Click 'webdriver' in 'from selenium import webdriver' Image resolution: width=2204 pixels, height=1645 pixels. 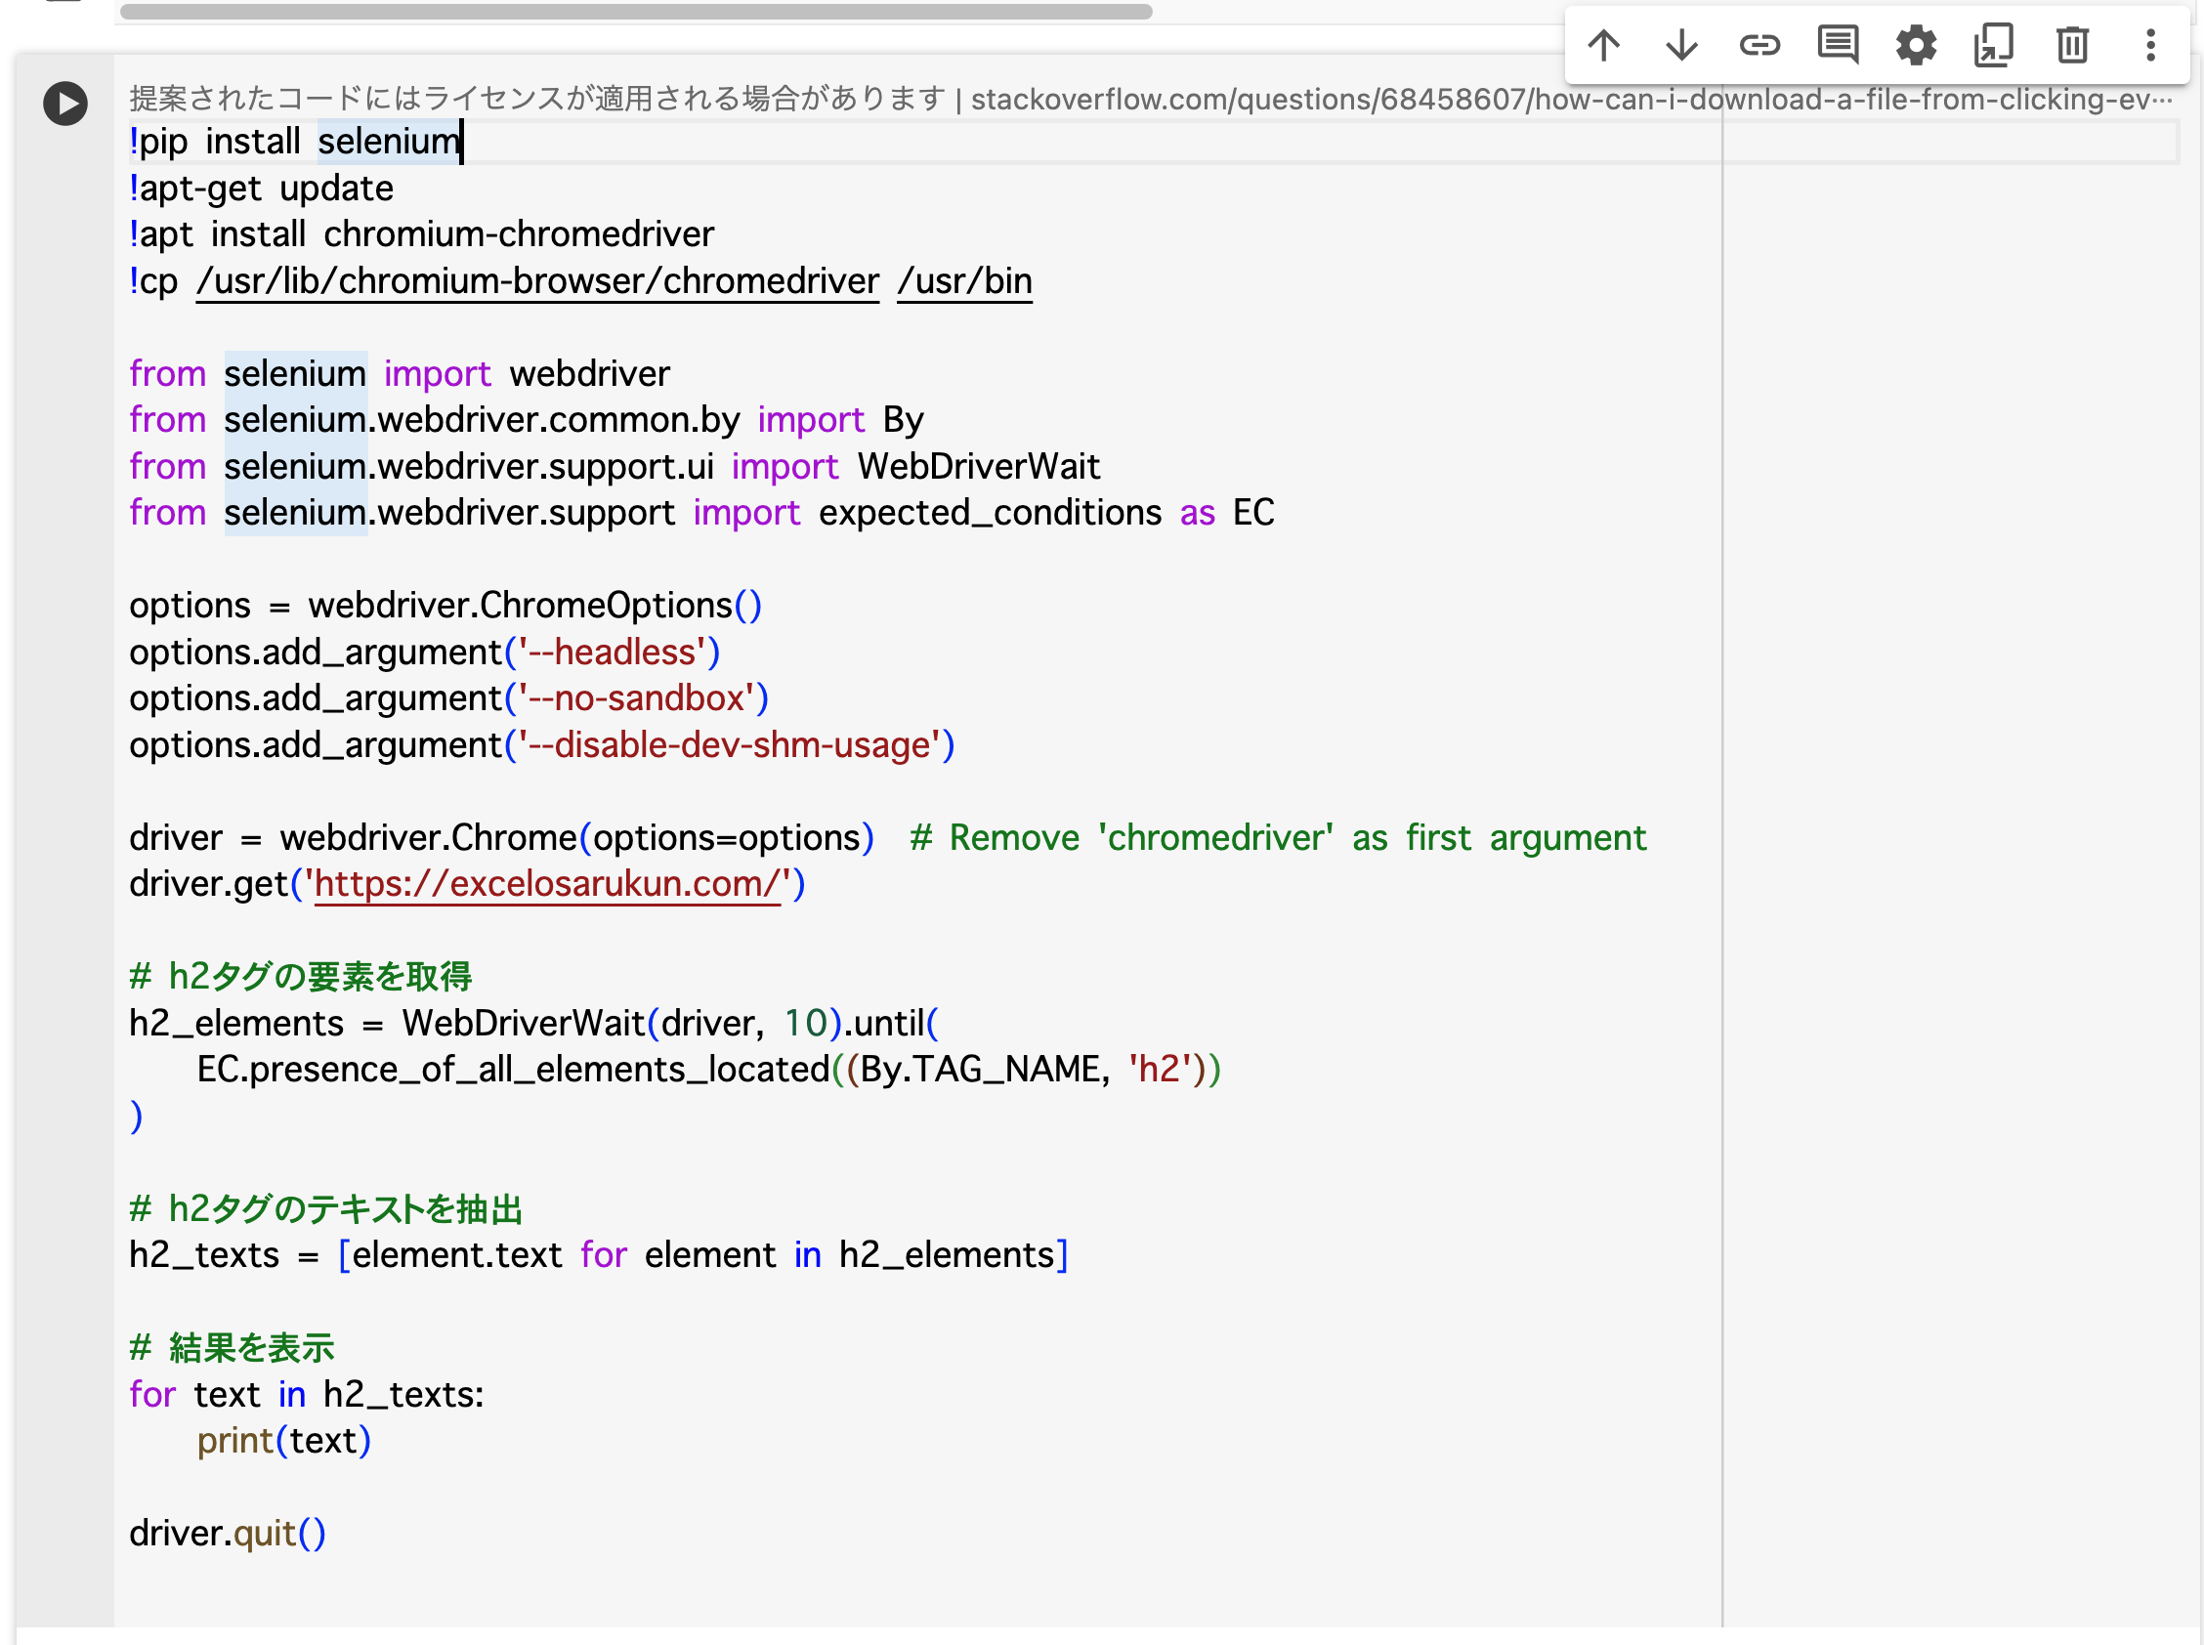point(590,374)
